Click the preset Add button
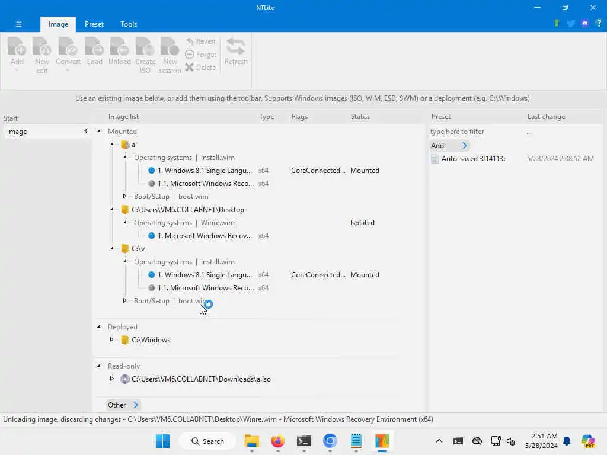The height and width of the screenshot is (455, 607). coord(449,146)
